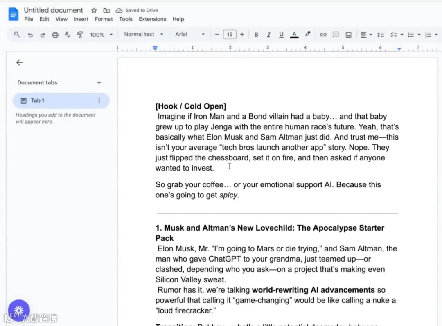The height and width of the screenshot is (326, 442).
Task: Click the 'wanted to invest.' line
Action: pyautogui.click(x=185, y=168)
